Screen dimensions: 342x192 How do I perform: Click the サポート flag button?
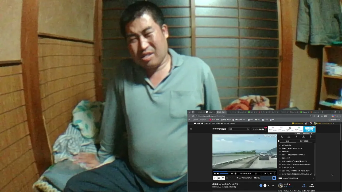tap(312, 185)
